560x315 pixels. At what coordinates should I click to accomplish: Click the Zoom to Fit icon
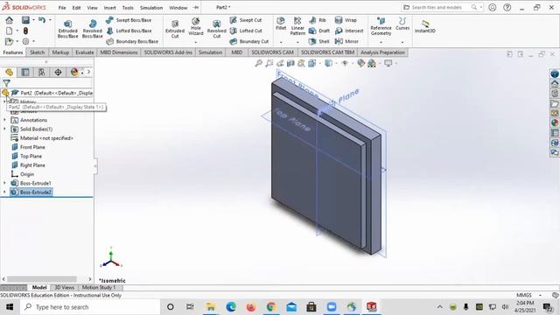point(259,63)
